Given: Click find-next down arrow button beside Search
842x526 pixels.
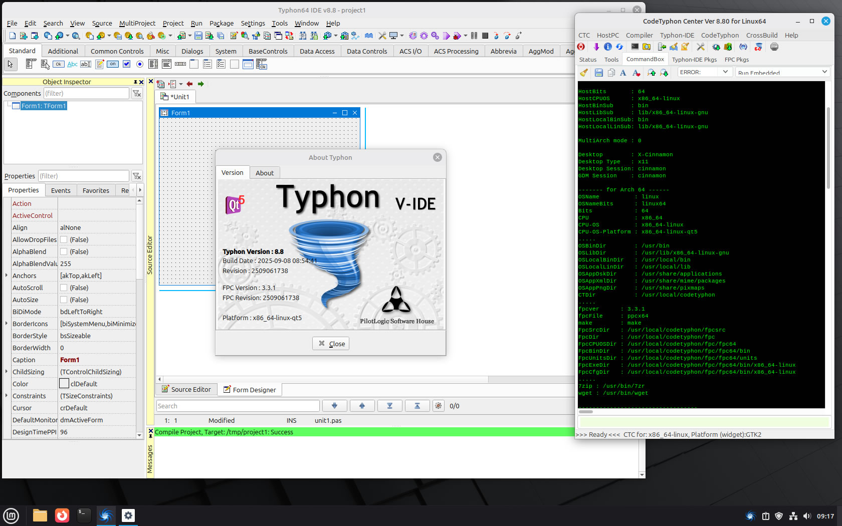Looking at the screenshot, I should [x=334, y=406].
